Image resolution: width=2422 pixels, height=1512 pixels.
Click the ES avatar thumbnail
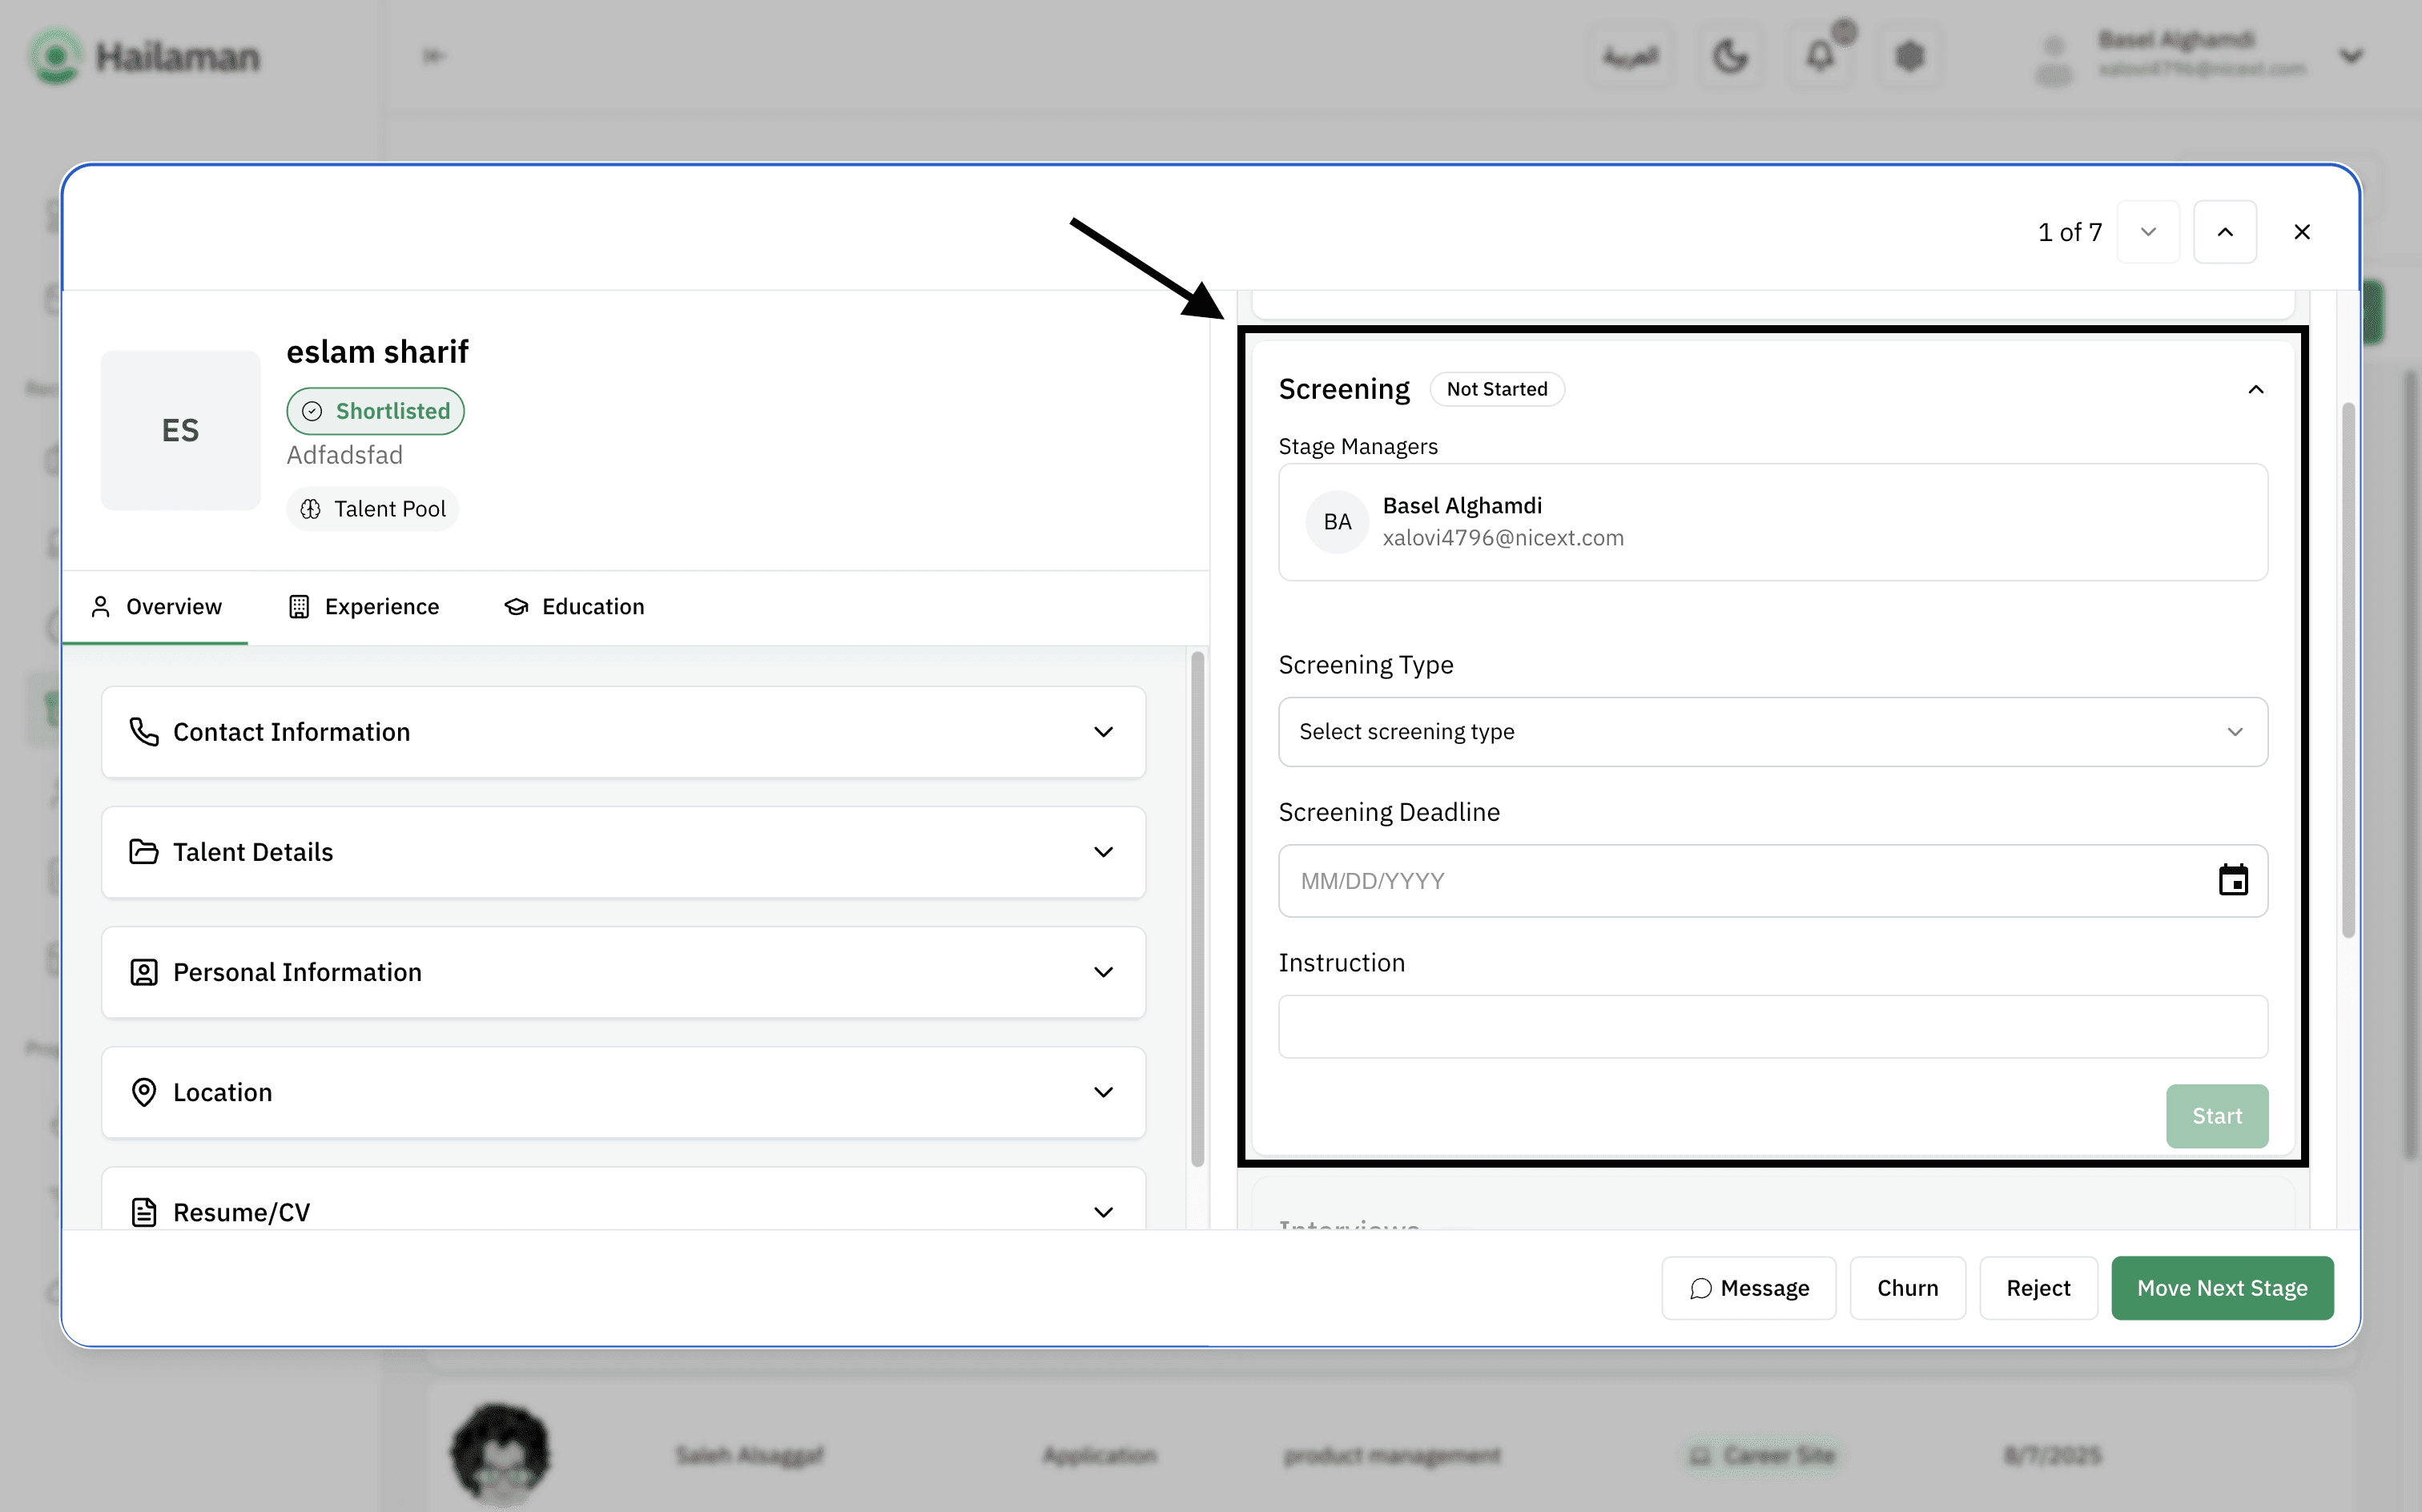click(x=180, y=430)
